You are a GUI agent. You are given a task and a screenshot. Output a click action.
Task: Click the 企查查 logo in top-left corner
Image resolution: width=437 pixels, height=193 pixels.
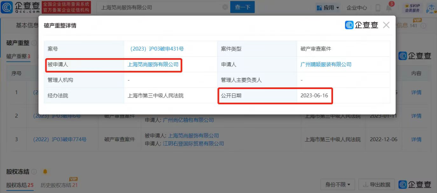pyautogui.click(x=20, y=7)
